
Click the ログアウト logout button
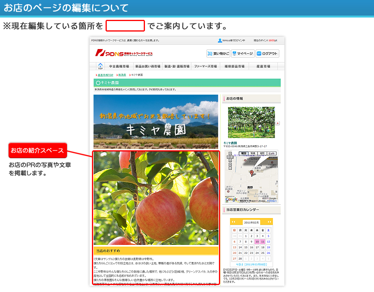[x=267, y=54]
